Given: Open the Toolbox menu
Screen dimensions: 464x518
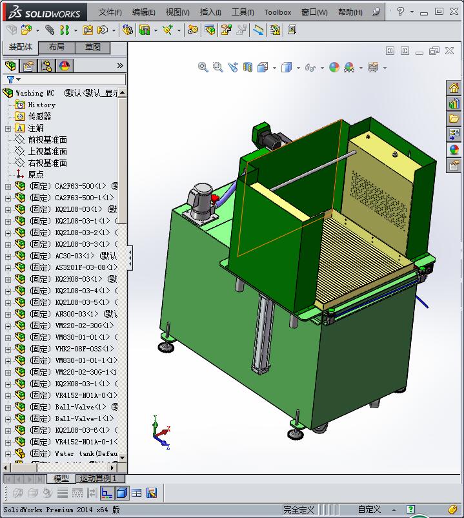Looking at the screenshot, I should pos(277,12).
